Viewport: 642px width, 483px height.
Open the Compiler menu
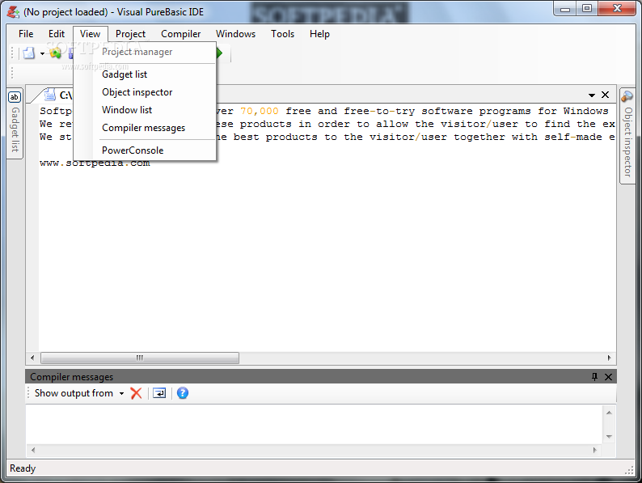tap(180, 34)
